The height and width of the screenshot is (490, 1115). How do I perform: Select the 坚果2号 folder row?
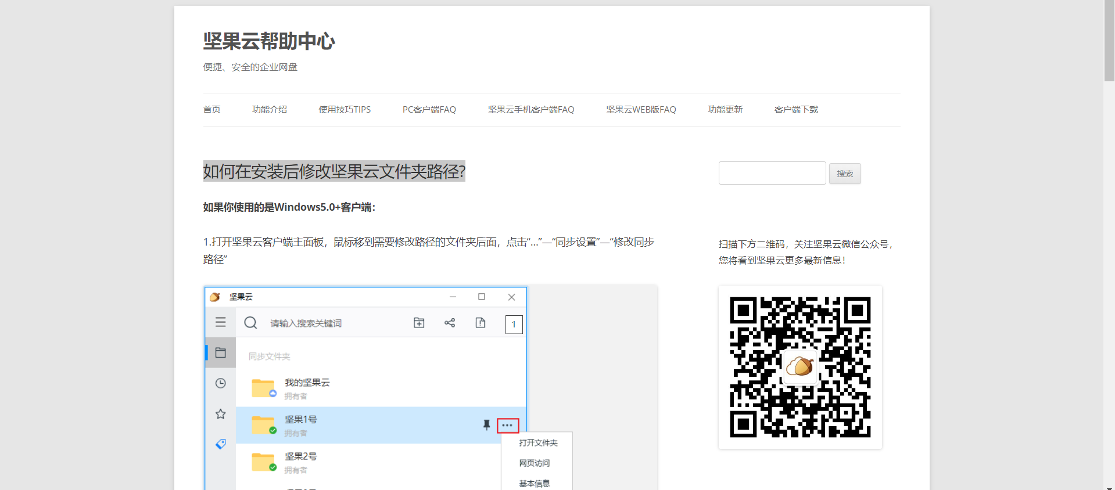[381, 463]
